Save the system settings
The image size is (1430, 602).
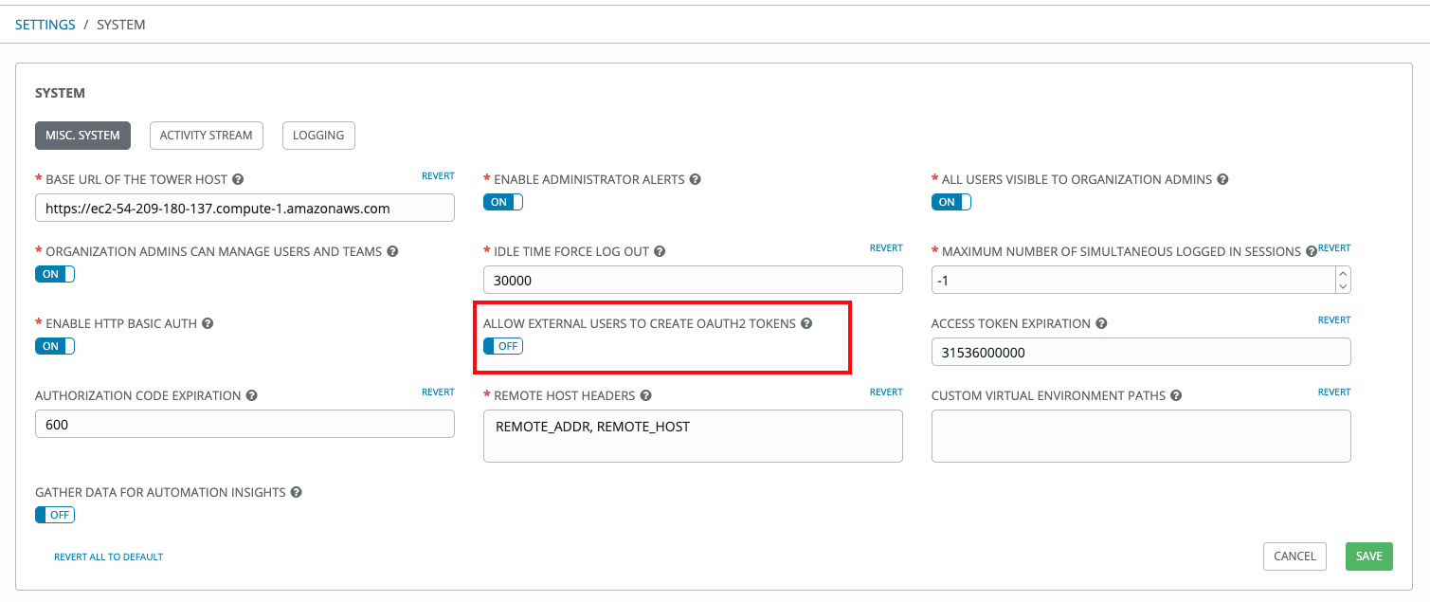click(1369, 556)
